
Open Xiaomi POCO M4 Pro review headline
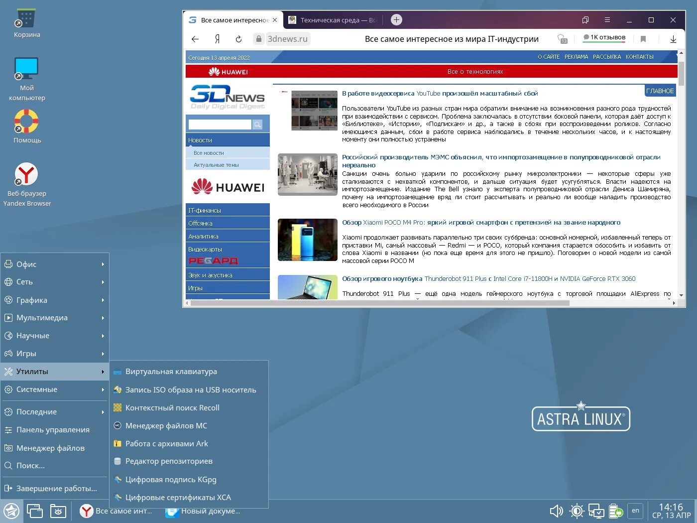tap(481, 222)
